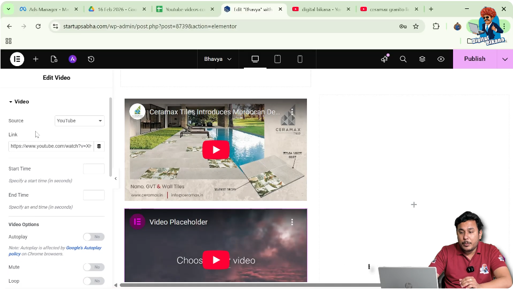Collapse the editor panel with the arrow handle

(116, 179)
